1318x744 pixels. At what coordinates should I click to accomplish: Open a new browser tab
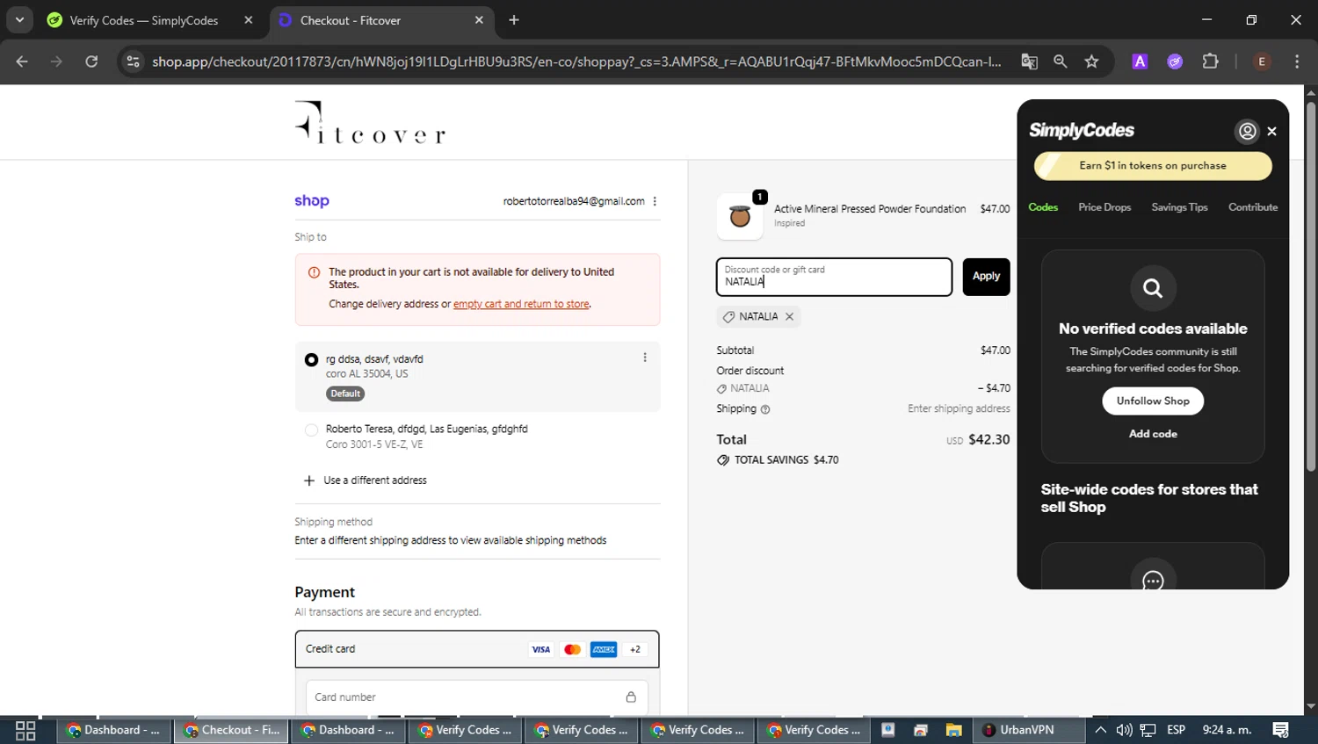tap(514, 20)
